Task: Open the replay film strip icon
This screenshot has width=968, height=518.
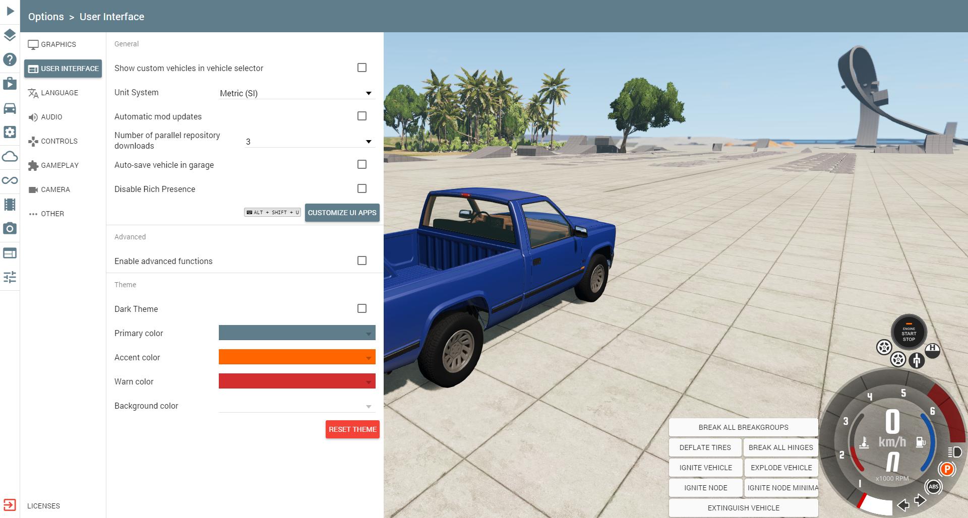Action: [10, 204]
